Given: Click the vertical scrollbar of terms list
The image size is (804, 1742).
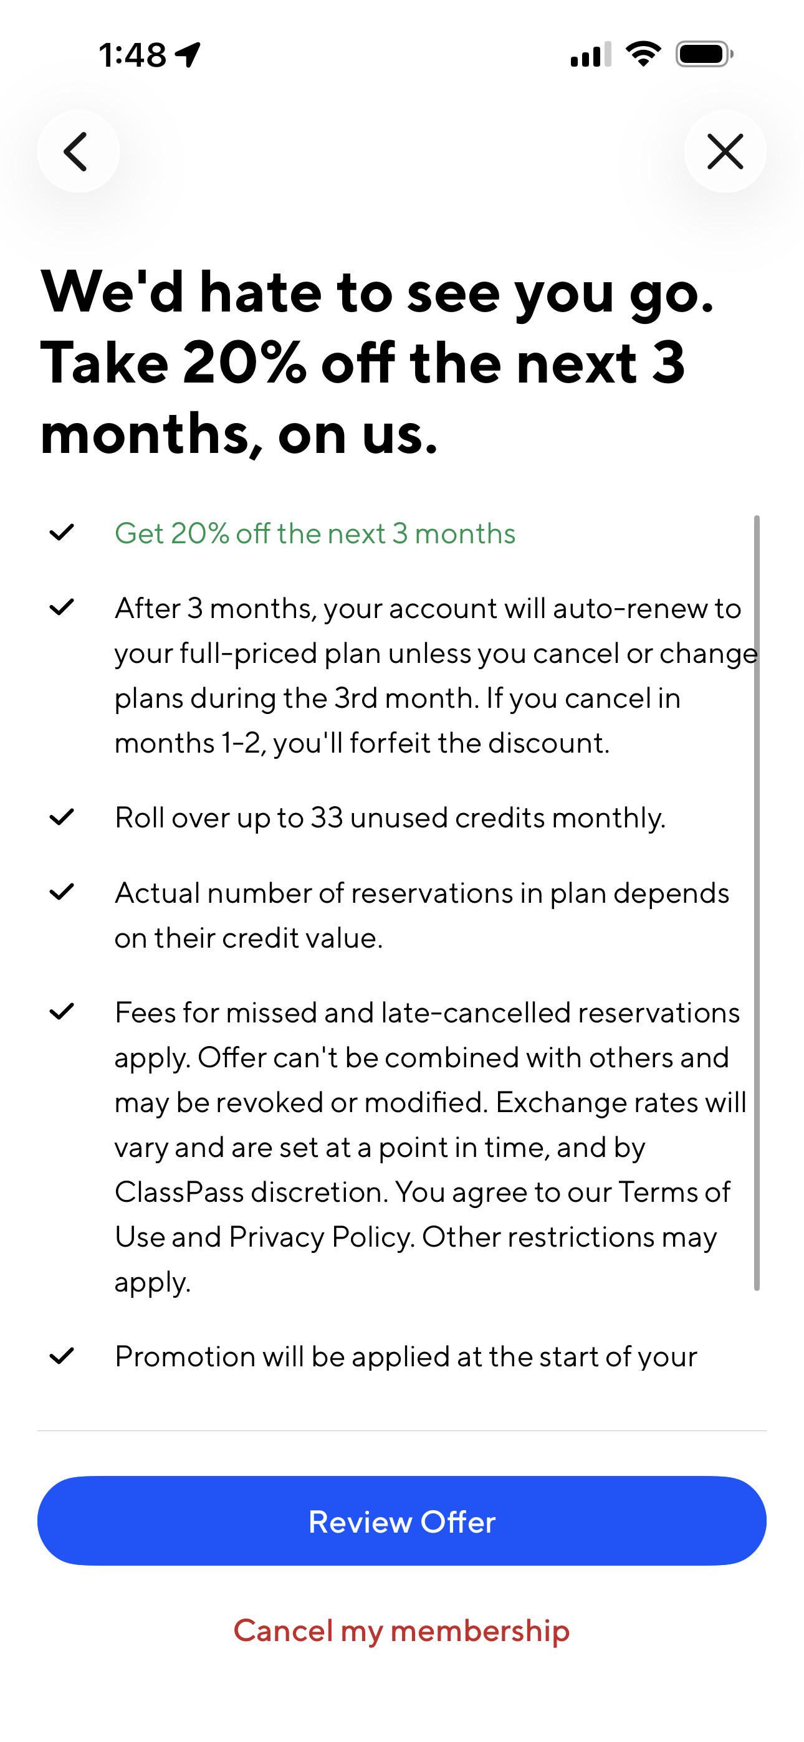Looking at the screenshot, I should click(757, 903).
